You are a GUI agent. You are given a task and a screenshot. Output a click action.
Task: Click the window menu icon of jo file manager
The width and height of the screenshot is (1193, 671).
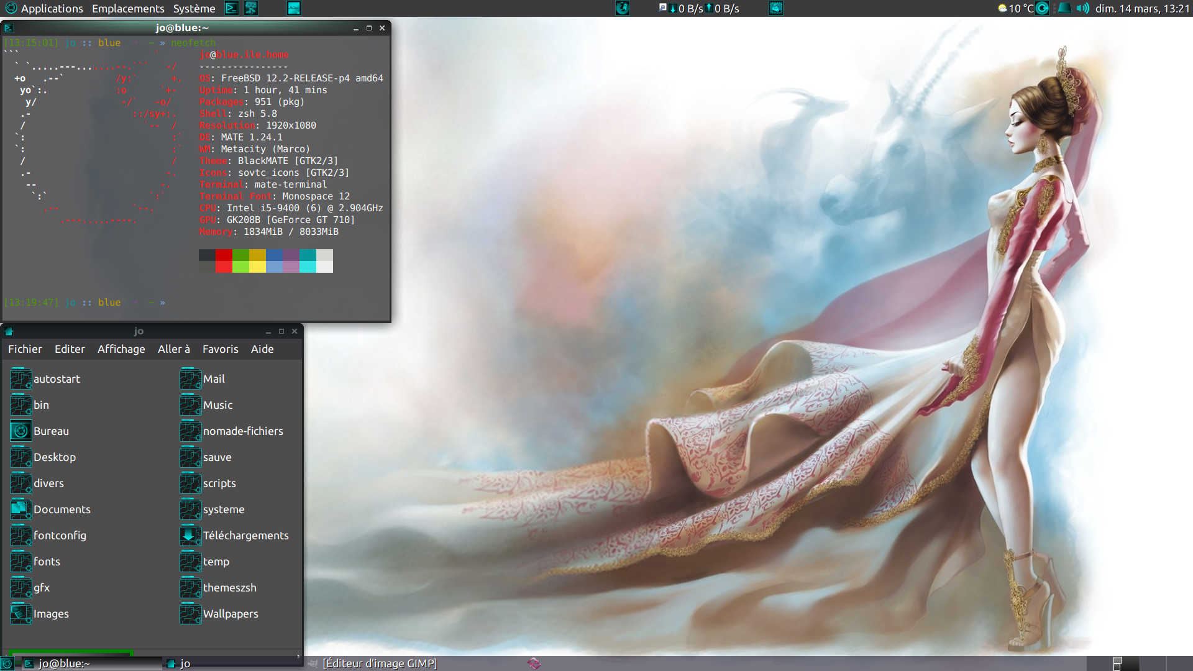(x=9, y=331)
